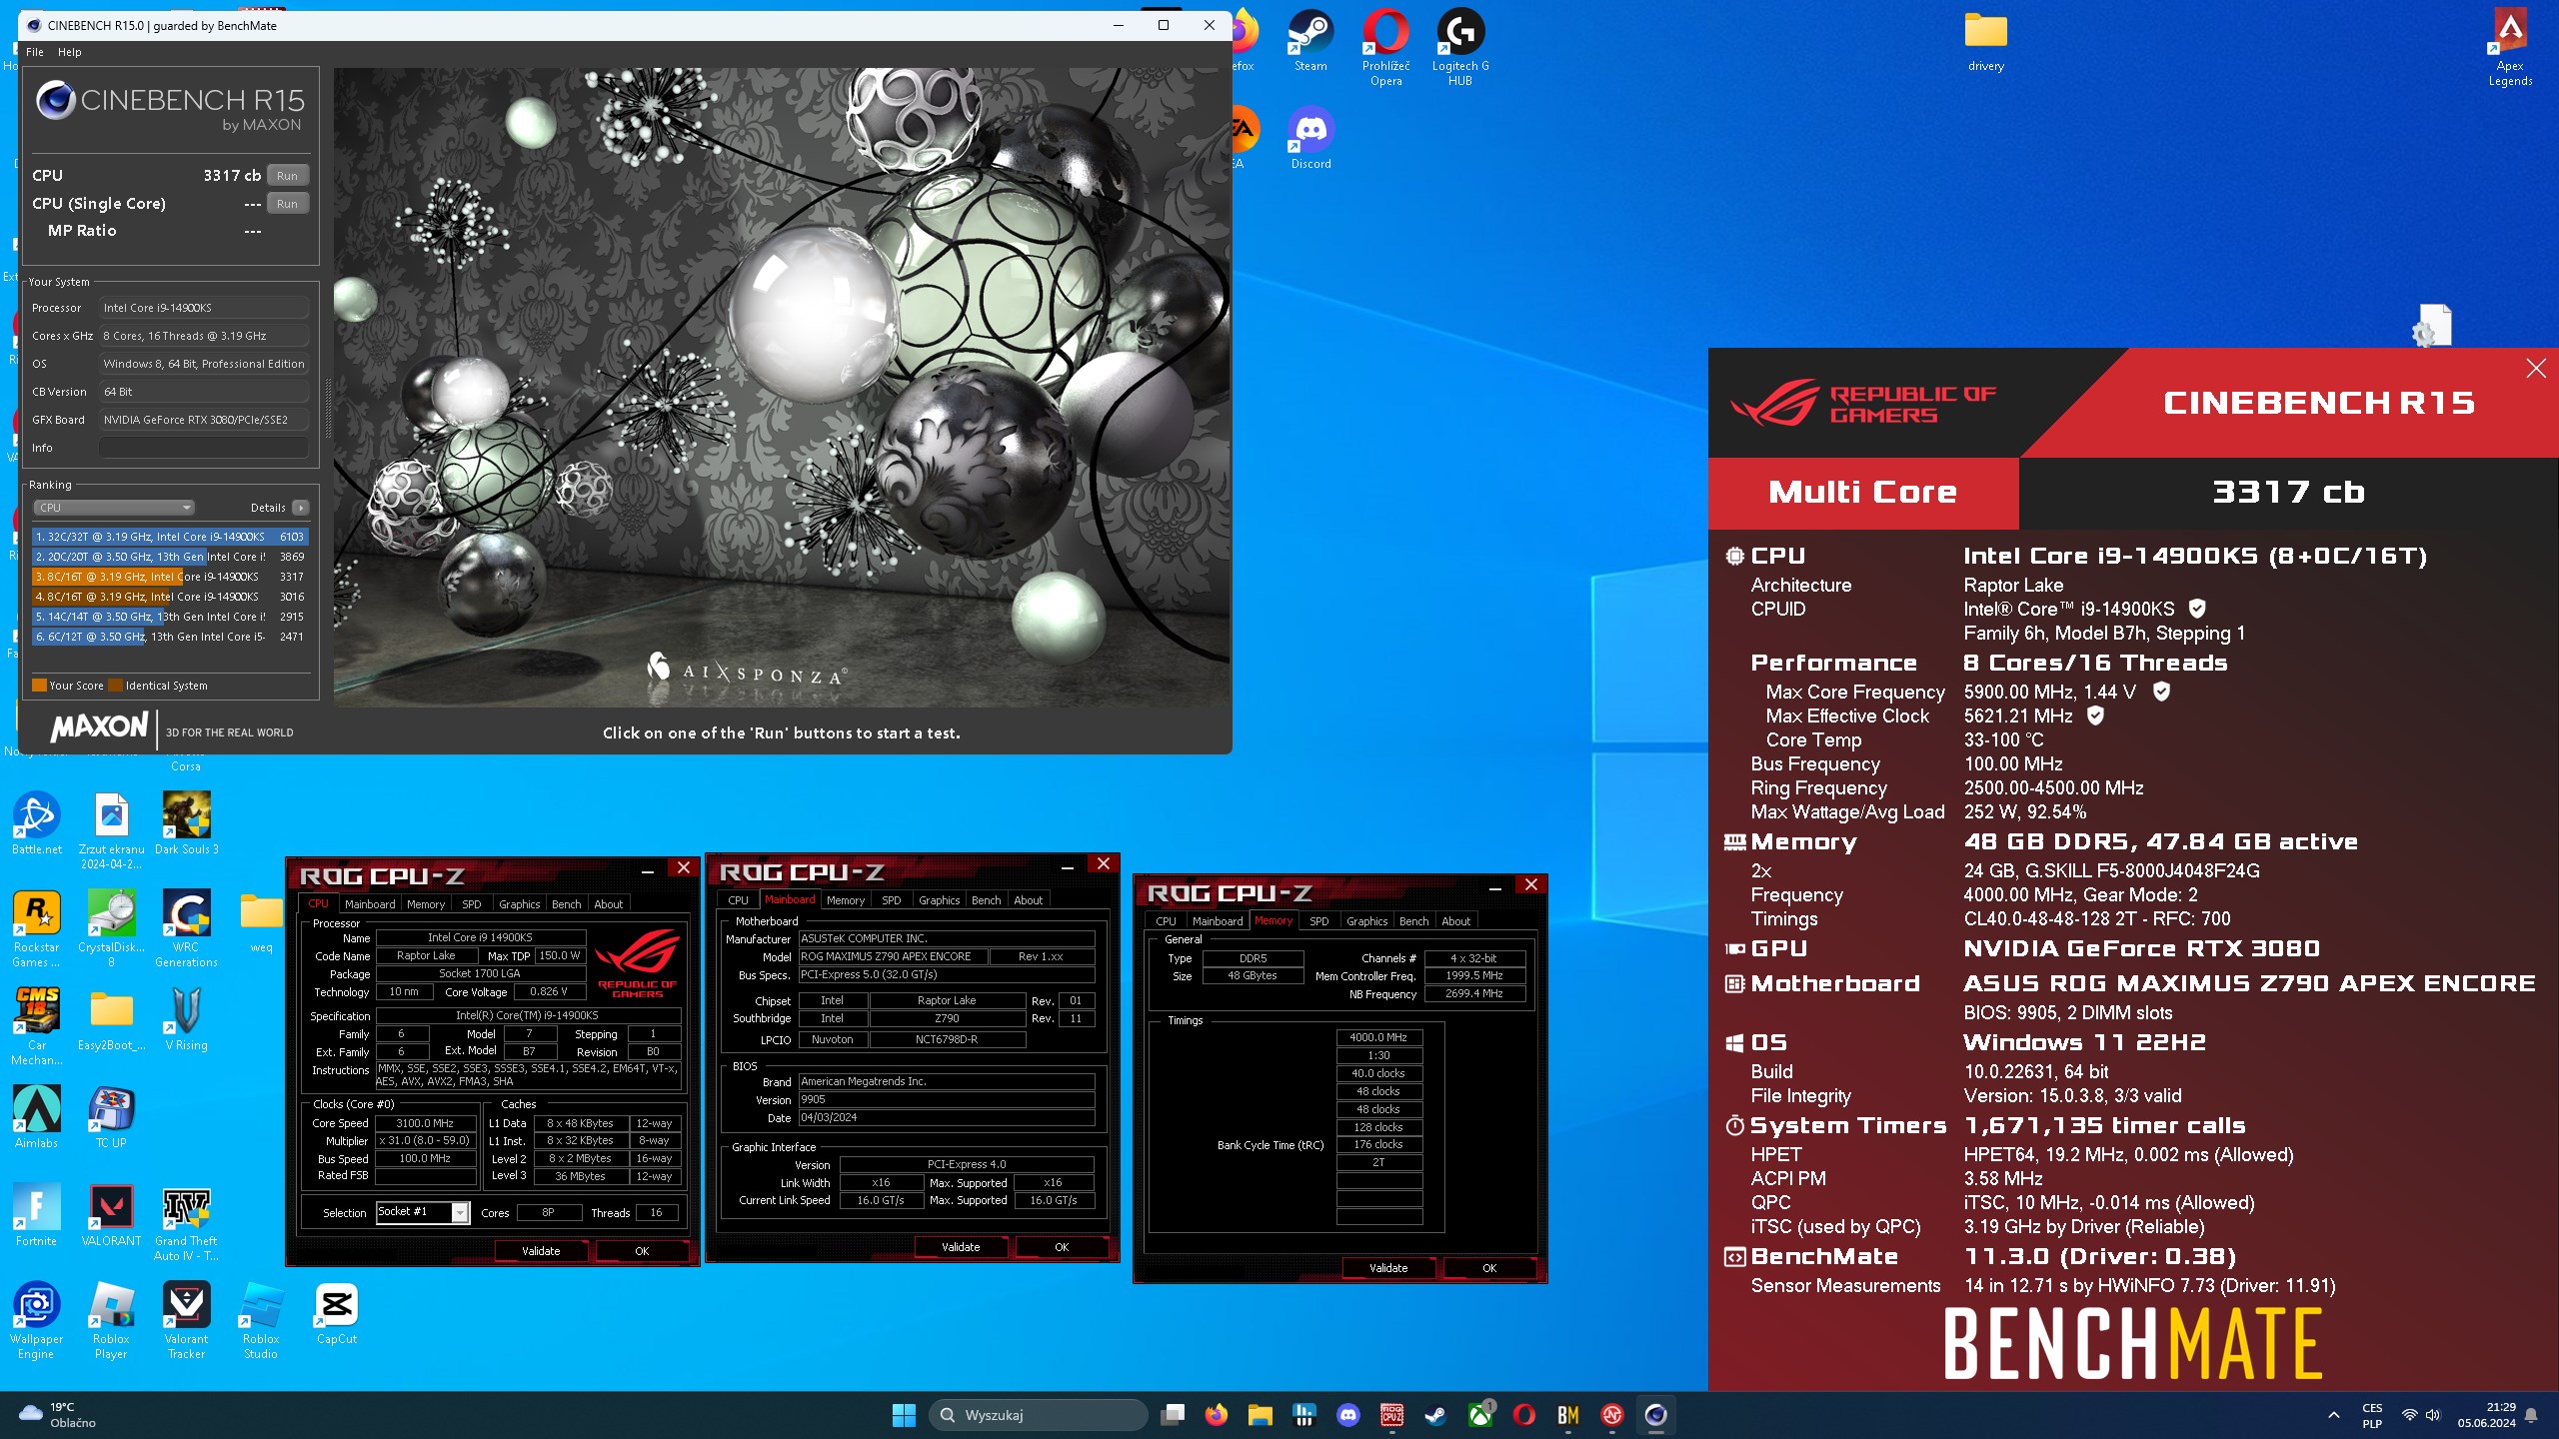Open the weather widget showing 19°C
Viewport: 2559px width, 1439px height.
[x=57, y=1415]
